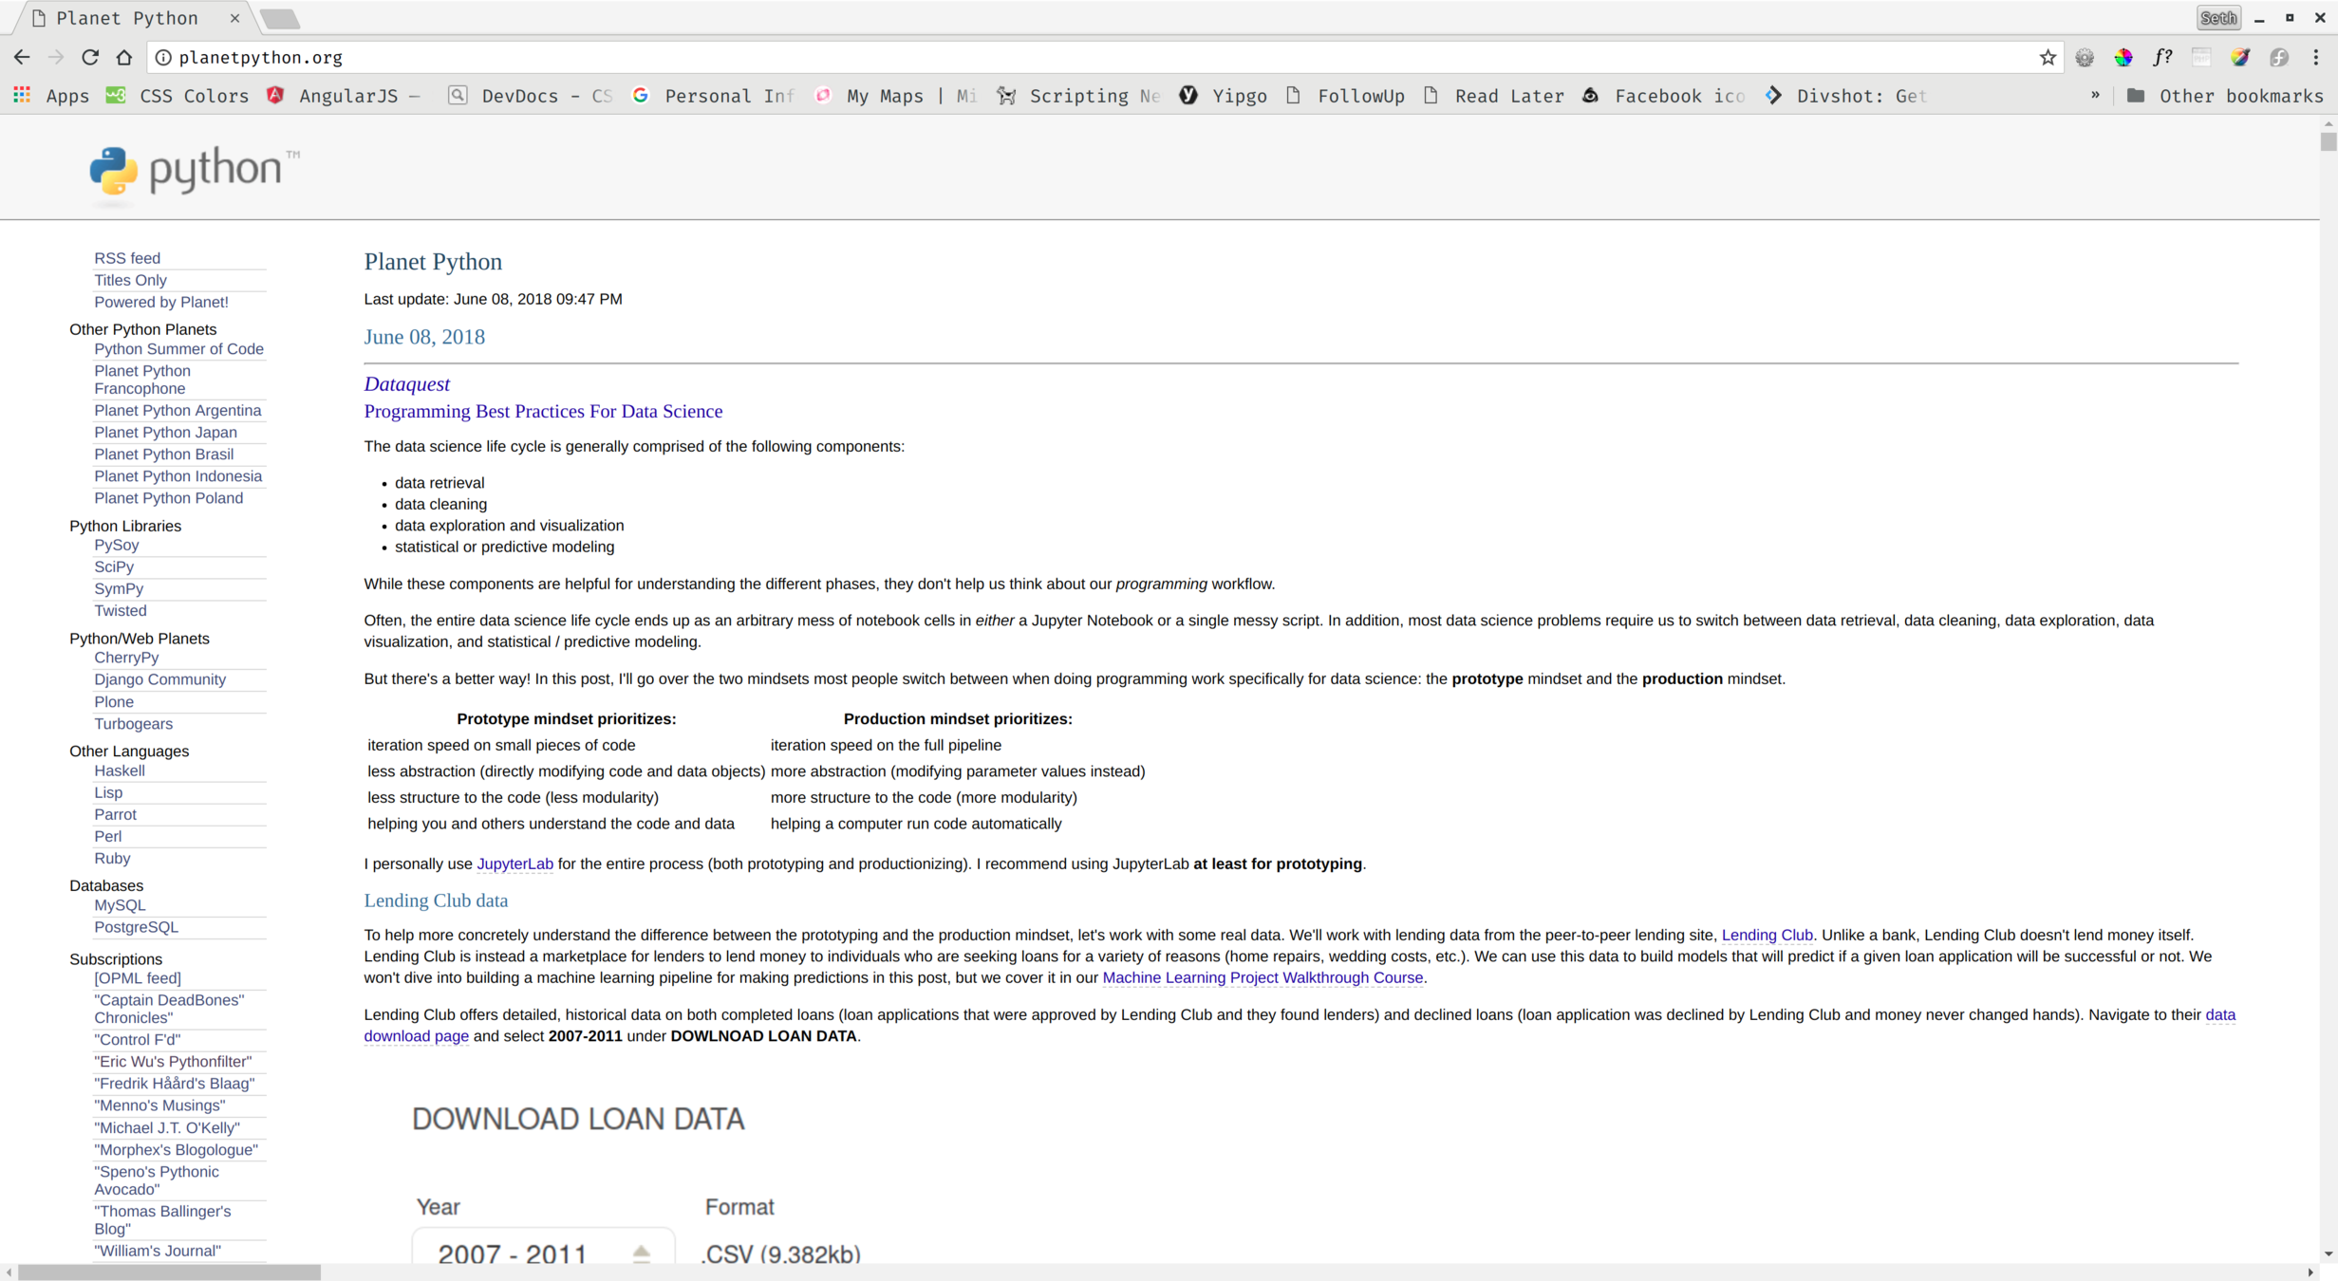This screenshot has height=1281, width=2338.
Task: Open the Chrome three-dot menu
Action: tap(2316, 57)
